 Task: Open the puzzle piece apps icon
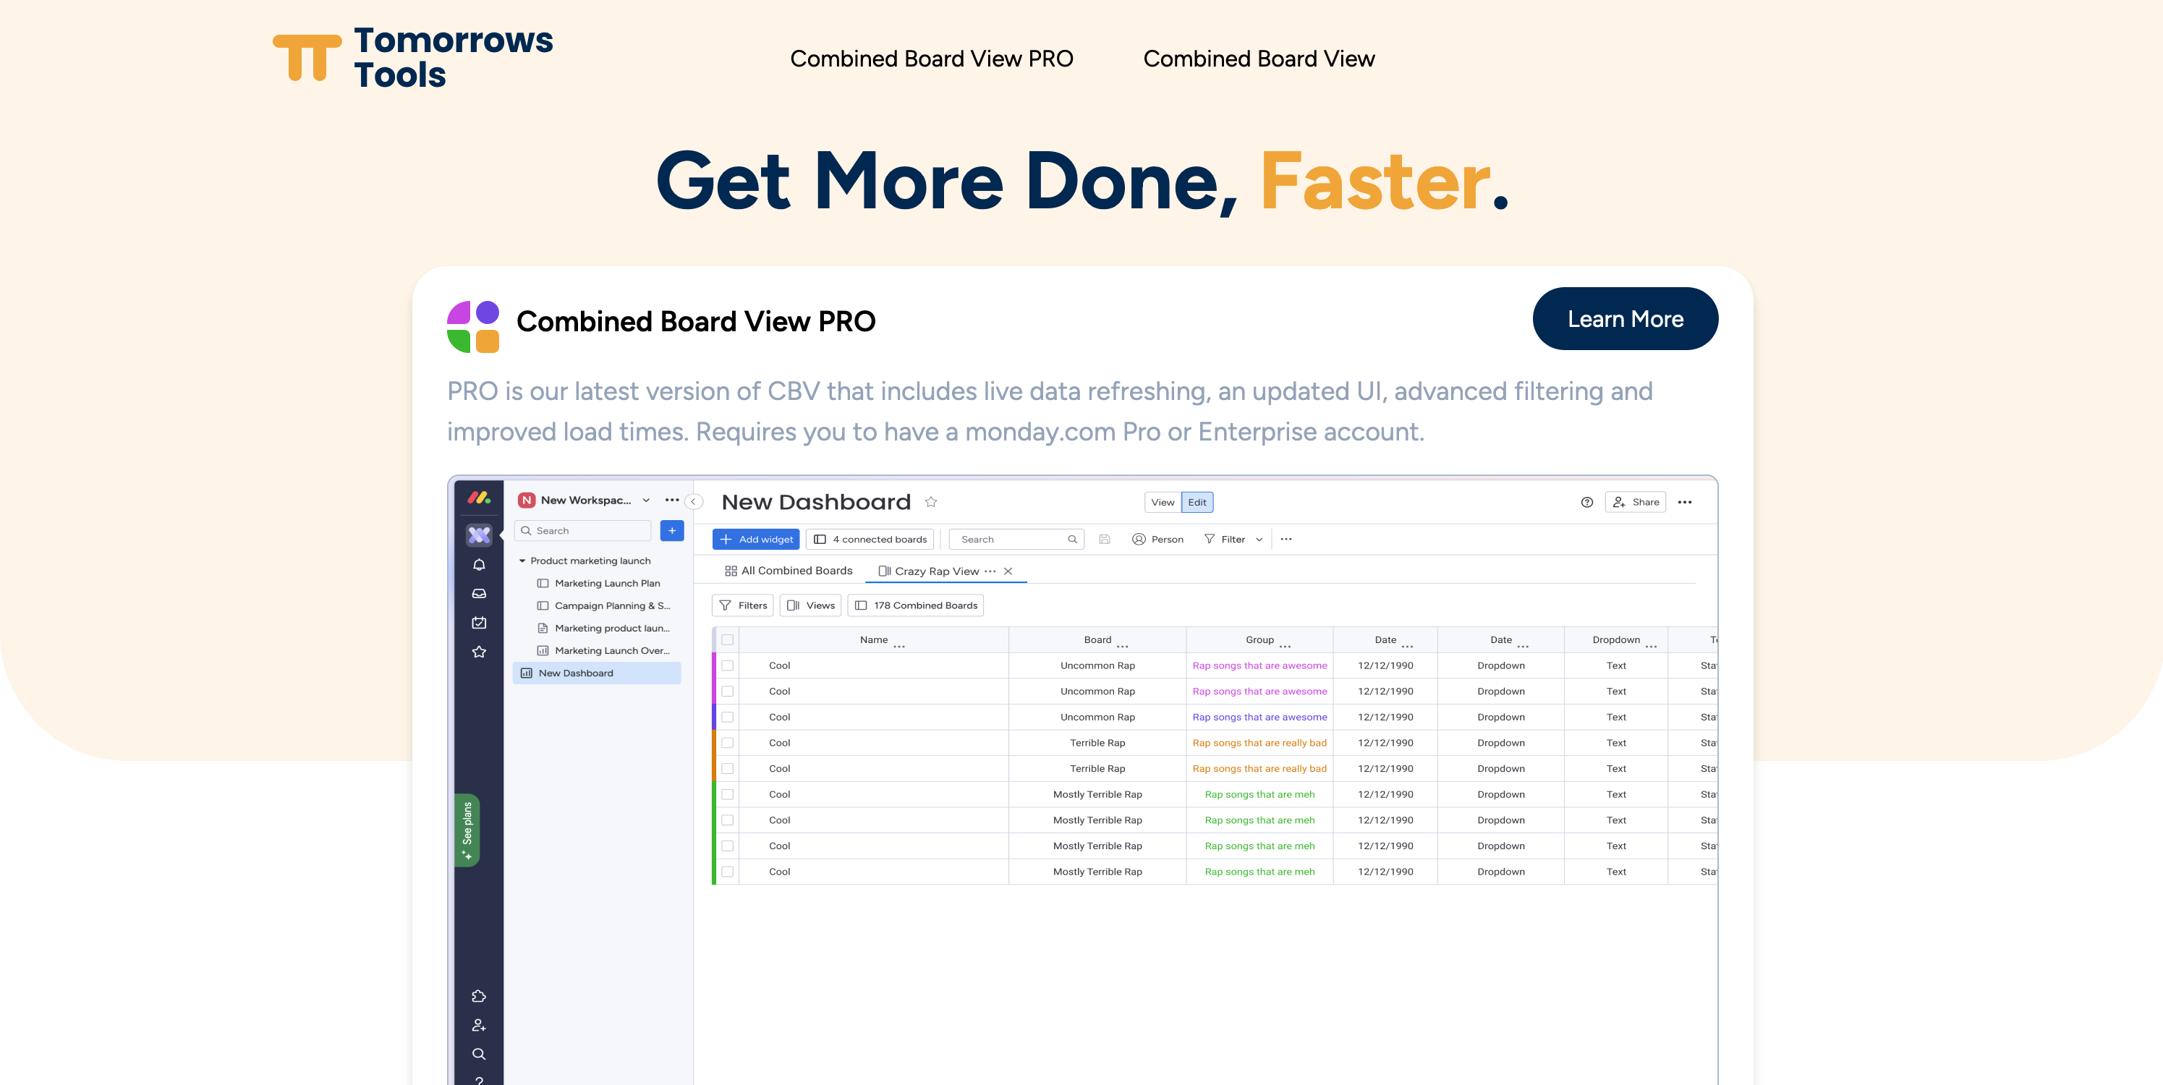(x=479, y=996)
